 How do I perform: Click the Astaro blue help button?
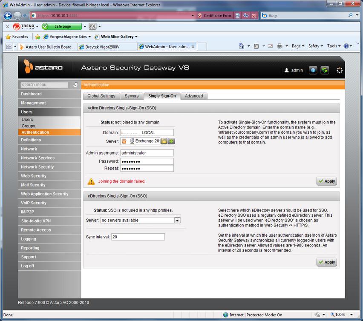pos(313,70)
